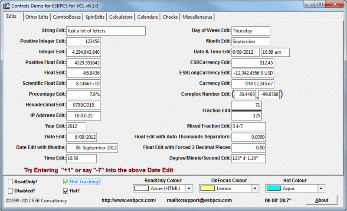Click the date part of Date & Time Edit
This screenshot has height=211, width=347.
(246, 52)
